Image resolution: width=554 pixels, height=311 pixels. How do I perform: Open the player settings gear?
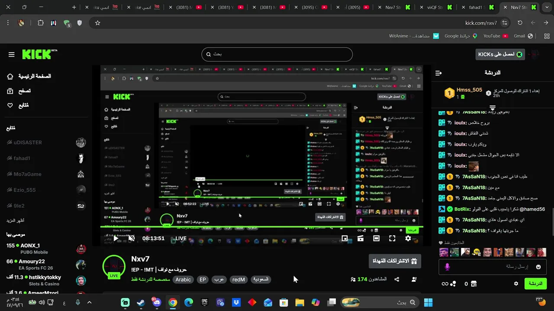408,238
